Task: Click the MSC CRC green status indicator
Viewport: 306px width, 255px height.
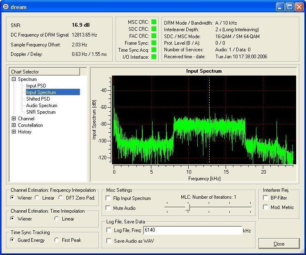Action: coord(154,22)
